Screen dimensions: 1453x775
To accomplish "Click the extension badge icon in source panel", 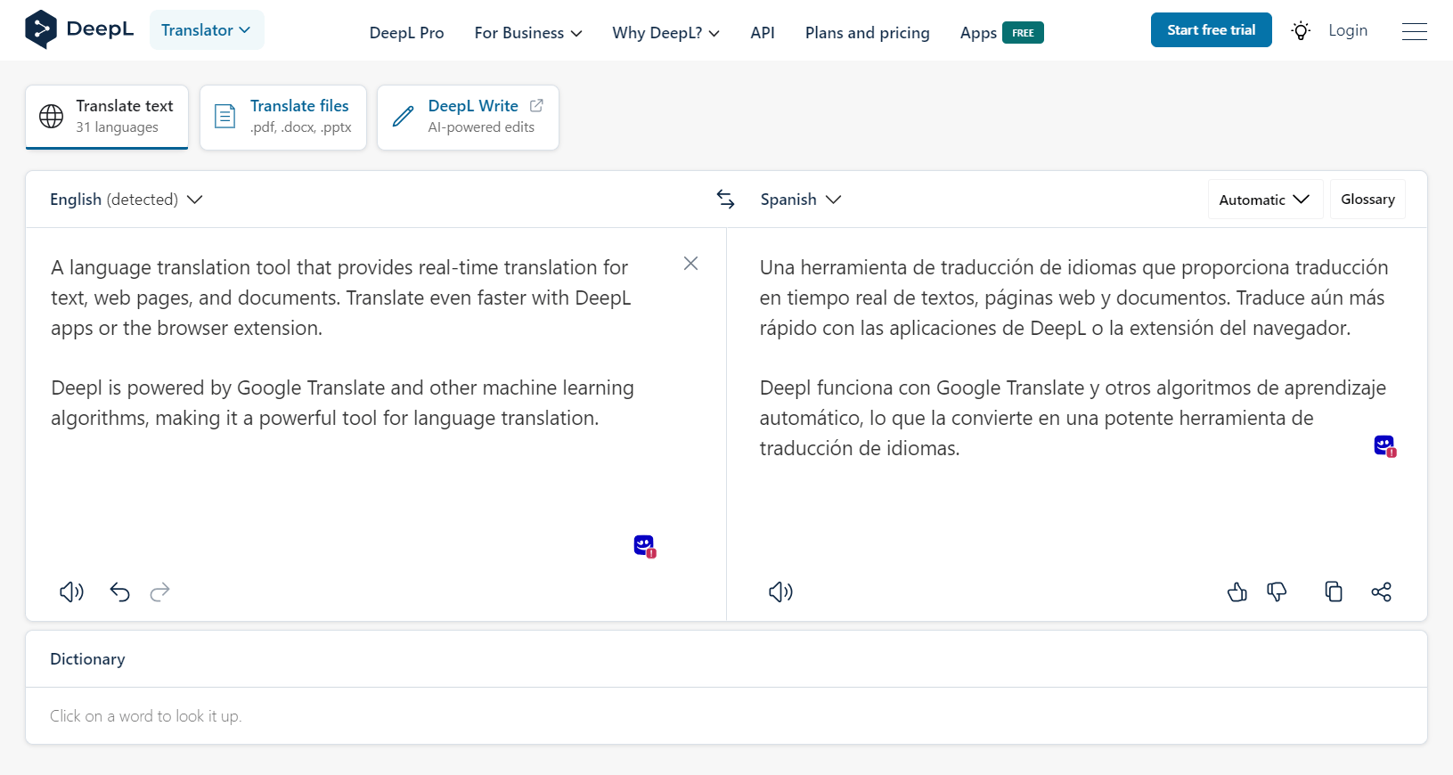I will 645,546.
